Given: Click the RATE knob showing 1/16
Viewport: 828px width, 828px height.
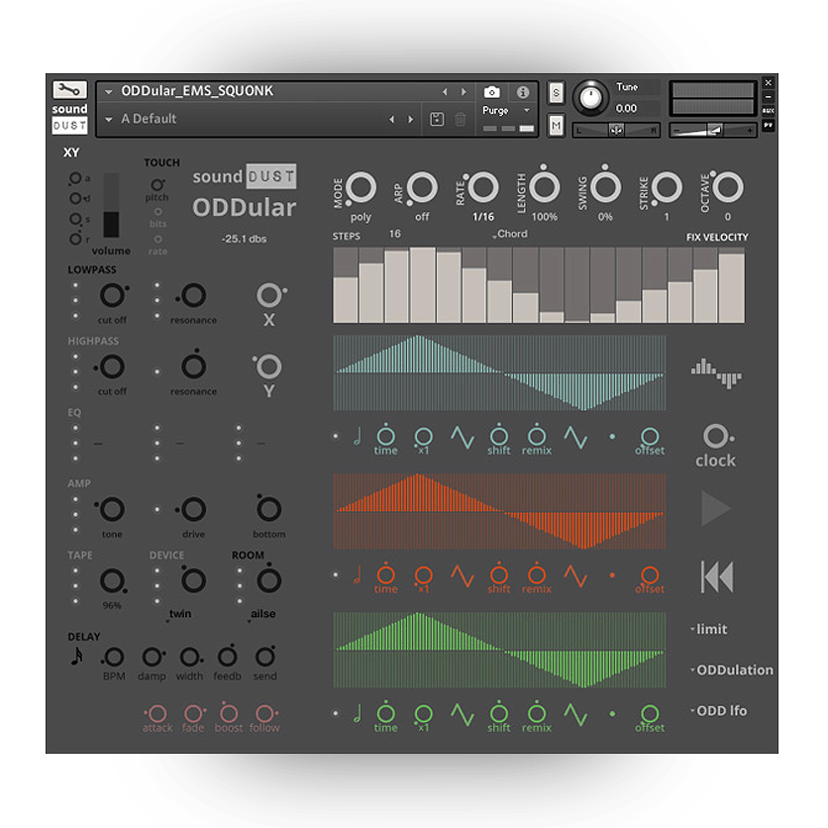Looking at the screenshot, I should click(x=483, y=187).
